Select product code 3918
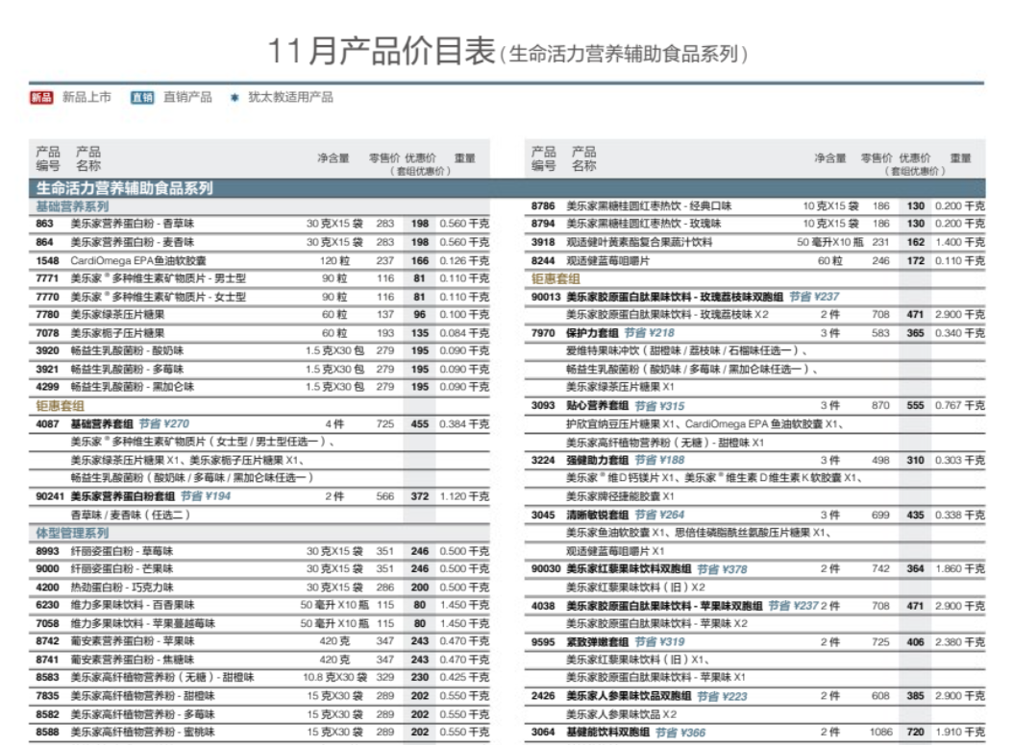 point(543,242)
